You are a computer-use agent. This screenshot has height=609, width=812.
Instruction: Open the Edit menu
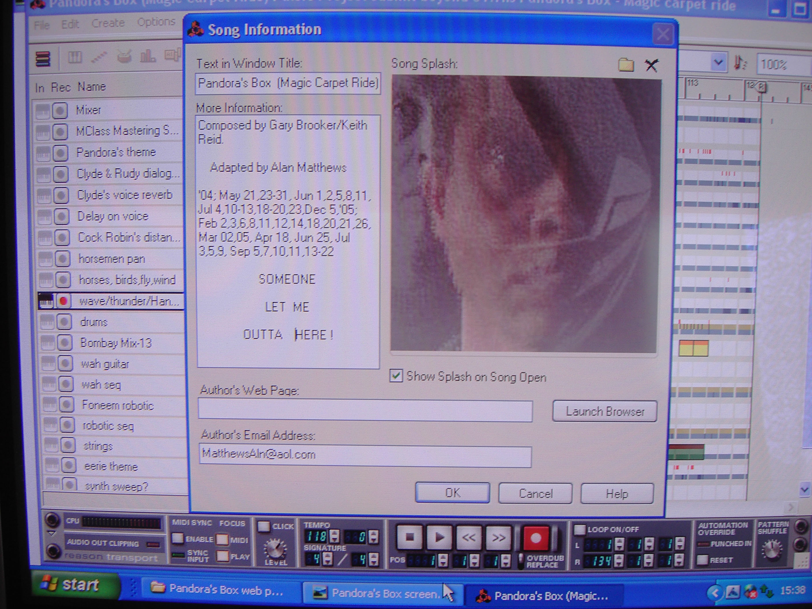click(70, 24)
